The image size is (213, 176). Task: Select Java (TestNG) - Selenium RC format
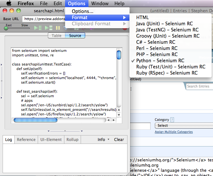tap(170, 30)
